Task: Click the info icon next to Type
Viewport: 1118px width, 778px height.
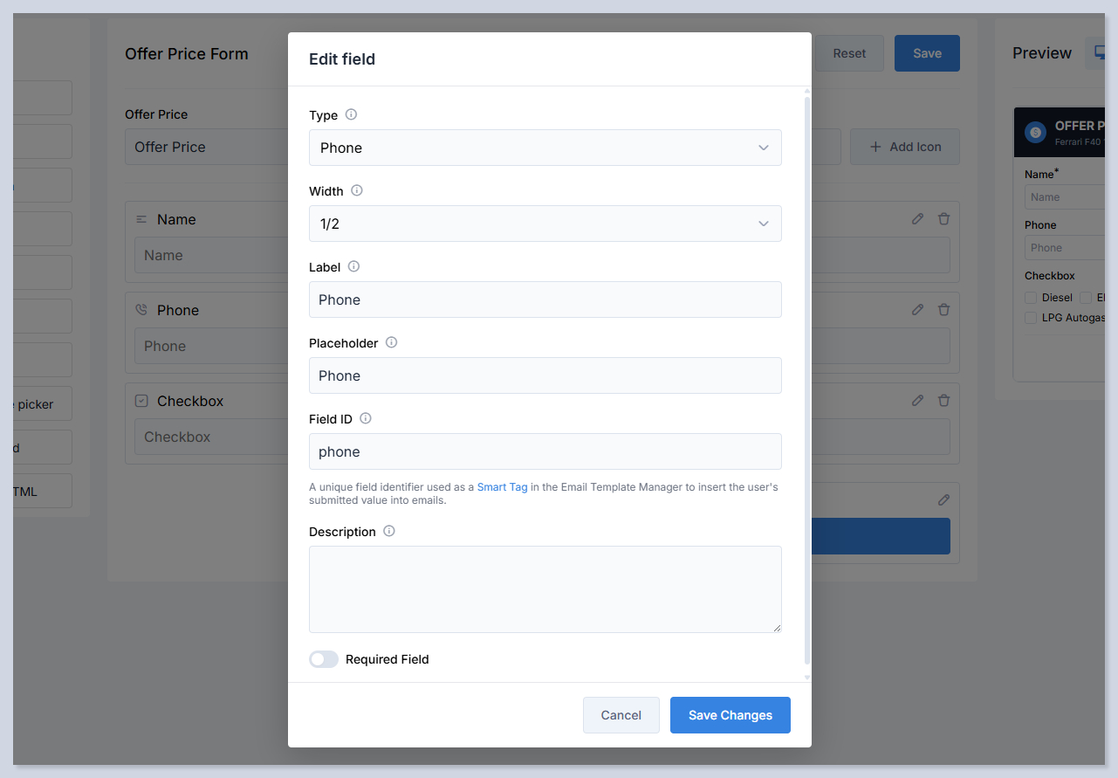Action: click(x=352, y=114)
